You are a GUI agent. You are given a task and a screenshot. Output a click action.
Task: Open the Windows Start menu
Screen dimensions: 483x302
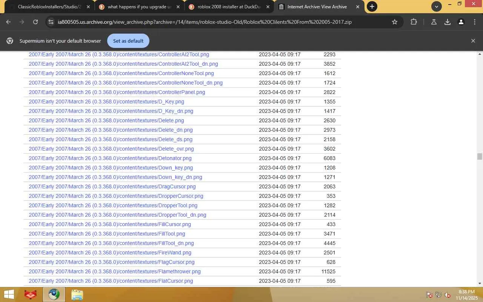click(9, 294)
